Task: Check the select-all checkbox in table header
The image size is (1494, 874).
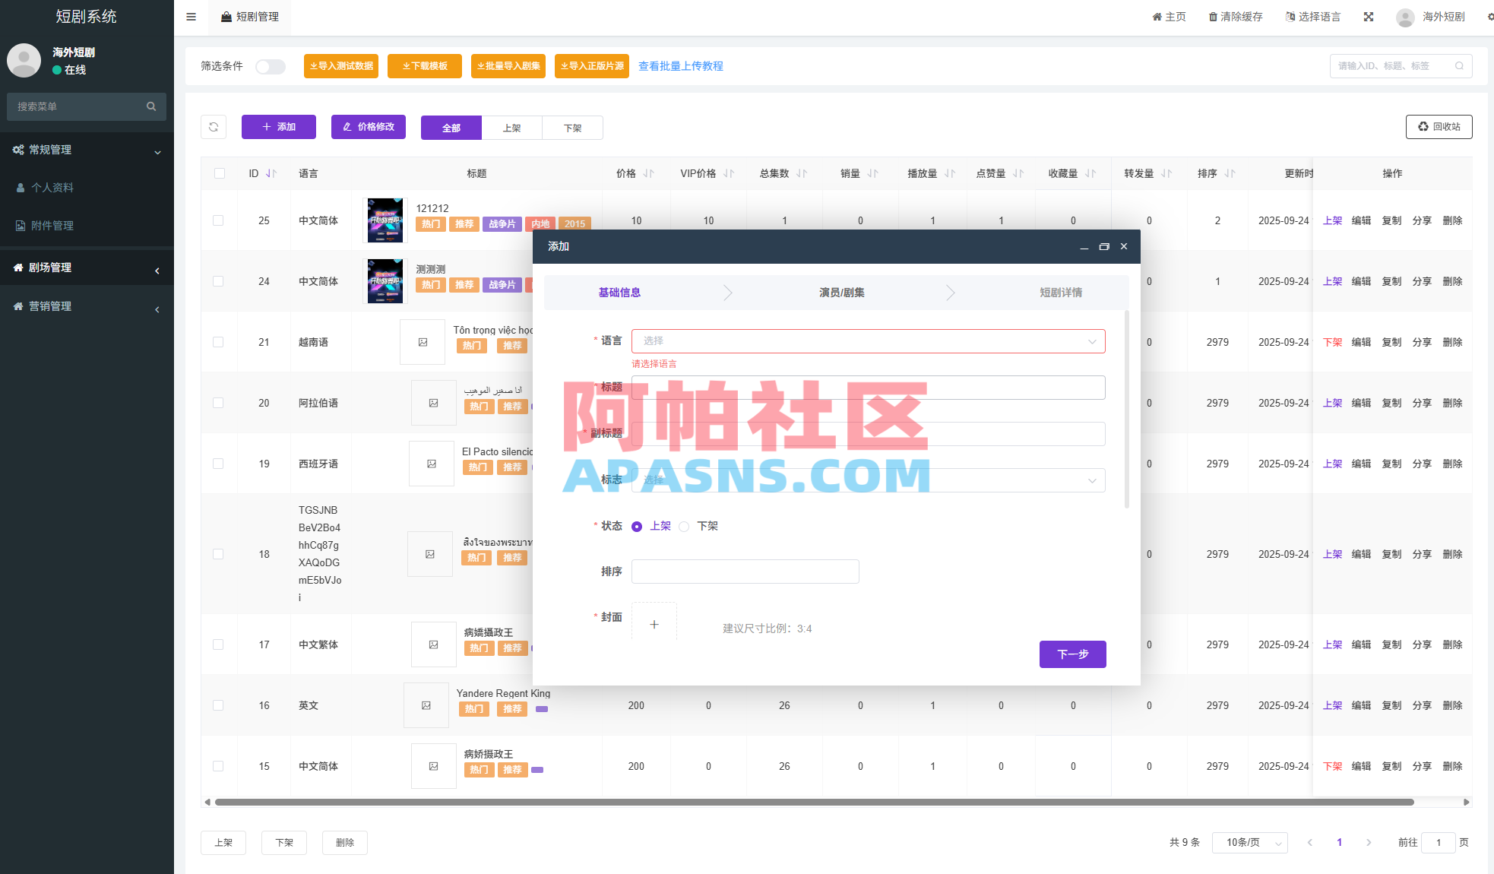Action: [219, 173]
